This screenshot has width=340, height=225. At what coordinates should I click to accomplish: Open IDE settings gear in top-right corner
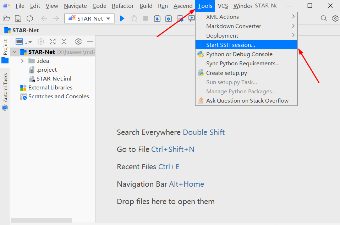[x=335, y=19]
